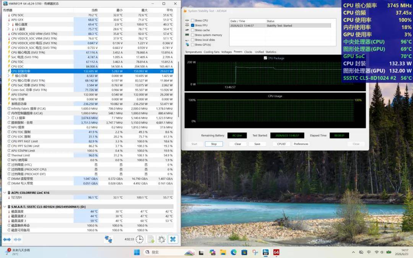
Task: Click the 平均 column header in HWiNFO
Action: [x=169, y=10]
